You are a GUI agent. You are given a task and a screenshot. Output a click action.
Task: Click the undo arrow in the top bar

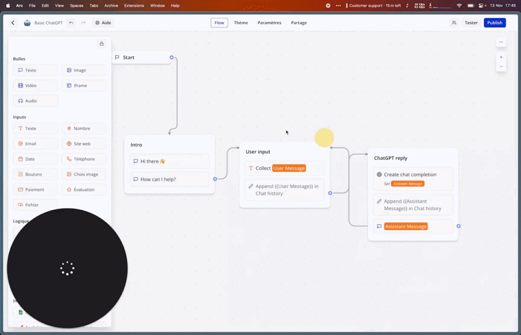click(x=70, y=22)
